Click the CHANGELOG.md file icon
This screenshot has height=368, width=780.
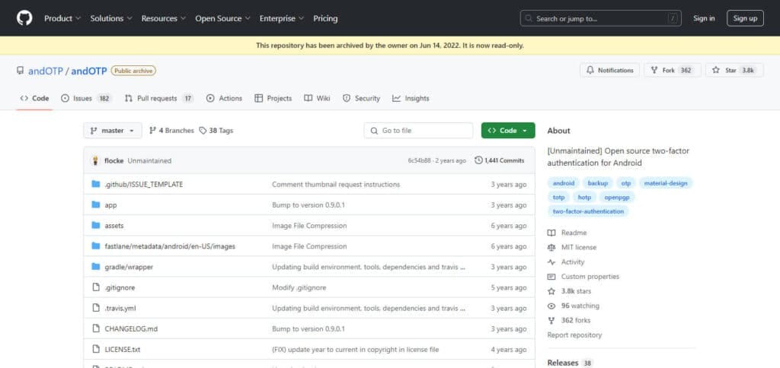pyautogui.click(x=96, y=328)
